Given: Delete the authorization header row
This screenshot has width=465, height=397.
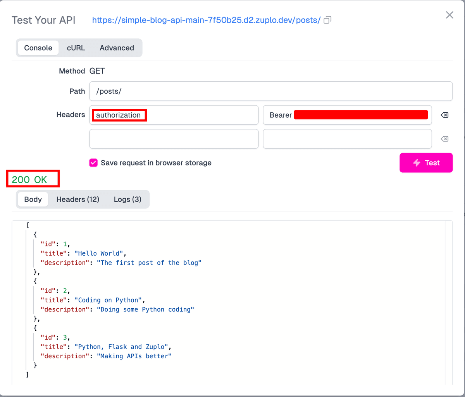Looking at the screenshot, I should pos(444,115).
